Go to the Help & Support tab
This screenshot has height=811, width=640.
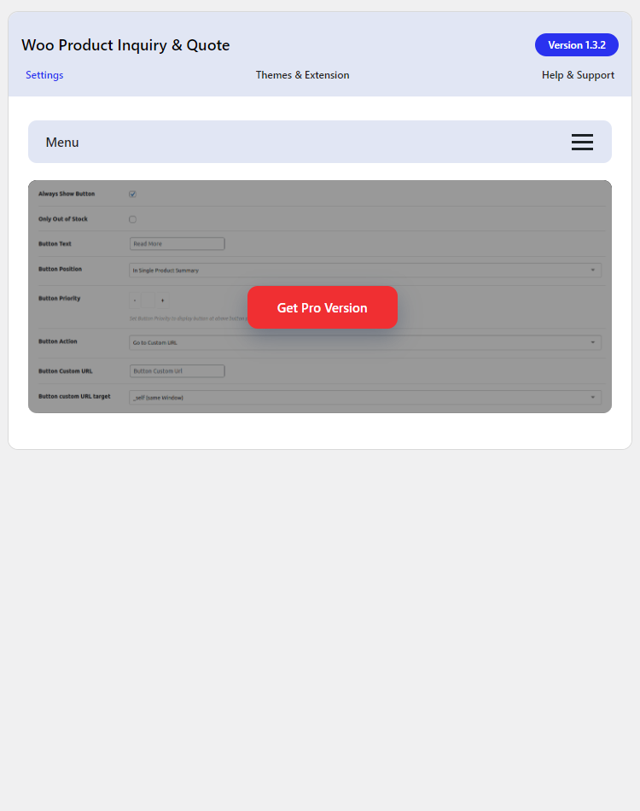[x=578, y=75]
